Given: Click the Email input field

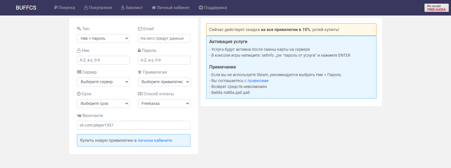Looking at the screenshot, I should [x=164, y=39].
